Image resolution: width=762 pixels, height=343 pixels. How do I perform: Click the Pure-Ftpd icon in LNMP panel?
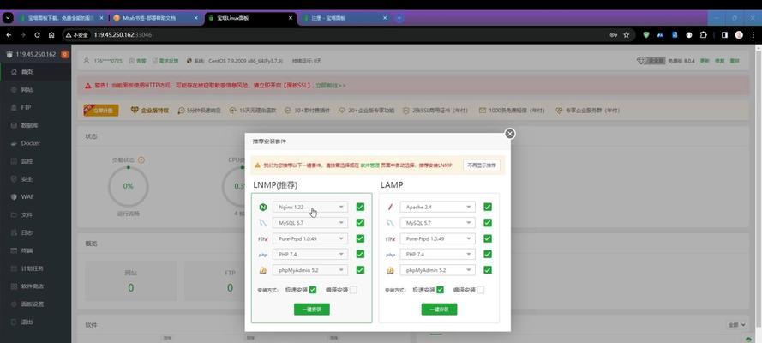(263, 238)
